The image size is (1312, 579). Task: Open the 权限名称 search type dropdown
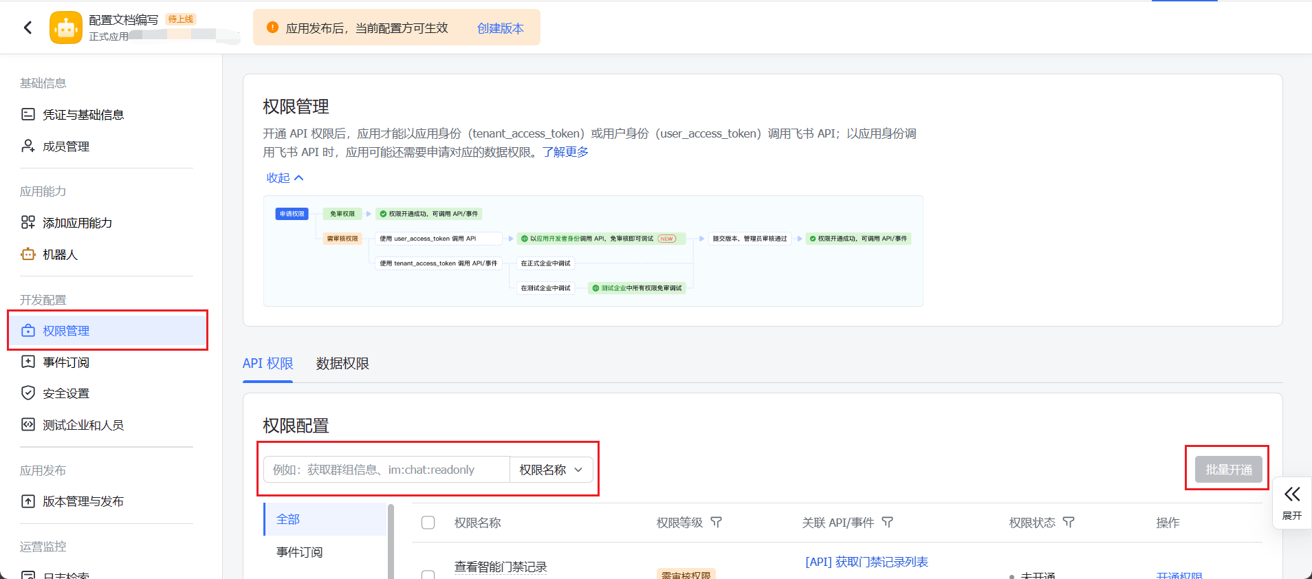[551, 470]
